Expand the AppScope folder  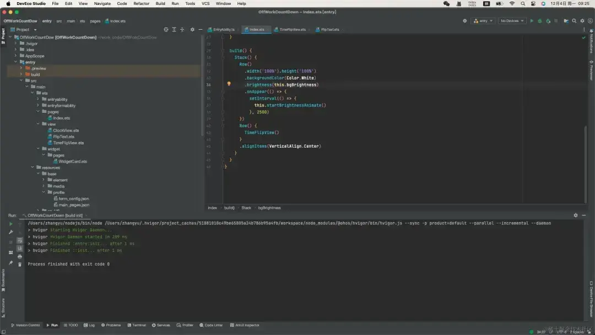point(15,56)
